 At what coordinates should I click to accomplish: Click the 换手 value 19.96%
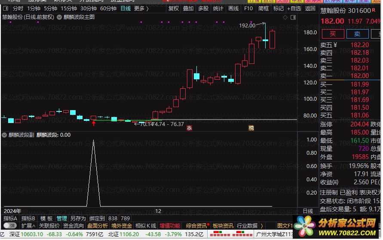358,166
